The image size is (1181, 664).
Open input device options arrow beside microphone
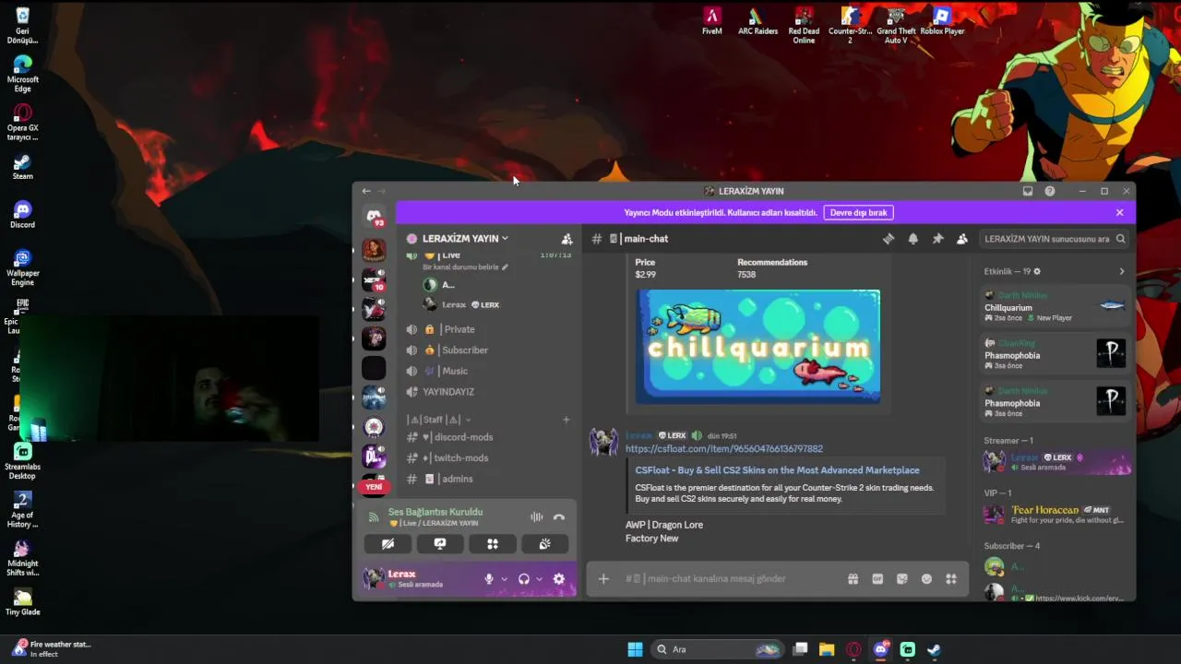point(504,579)
